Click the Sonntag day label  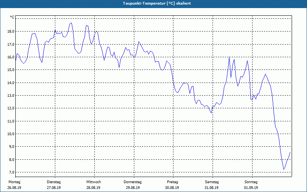(x=251, y=182)
